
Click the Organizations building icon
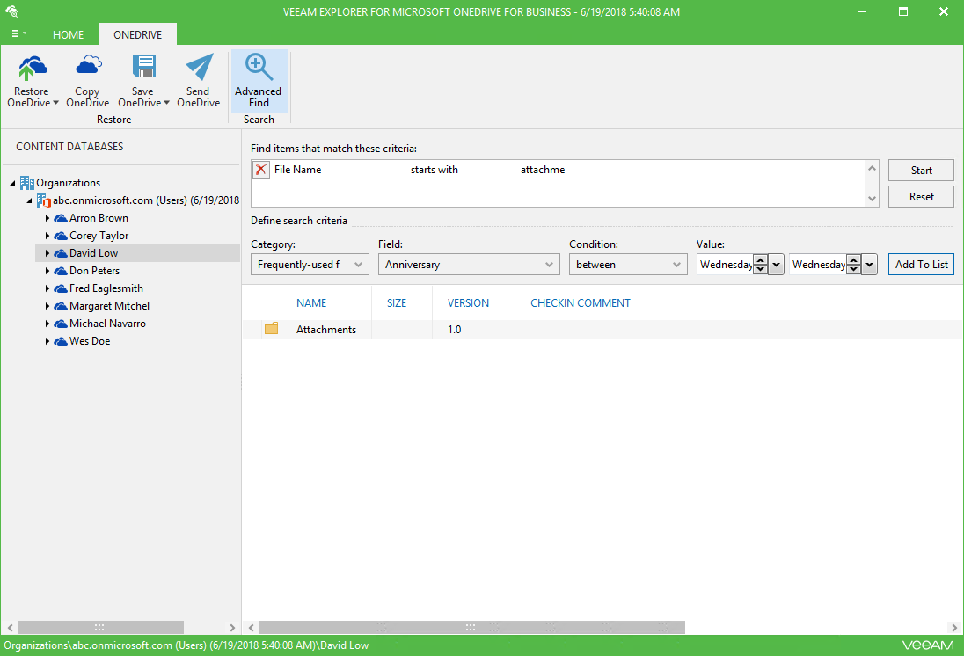pos(27,183)
